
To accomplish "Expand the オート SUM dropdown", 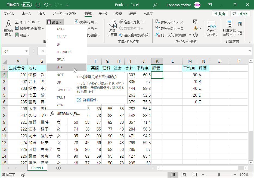I will tap(39, 22).
